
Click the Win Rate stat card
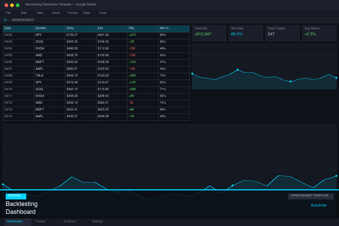pos(246,33)
